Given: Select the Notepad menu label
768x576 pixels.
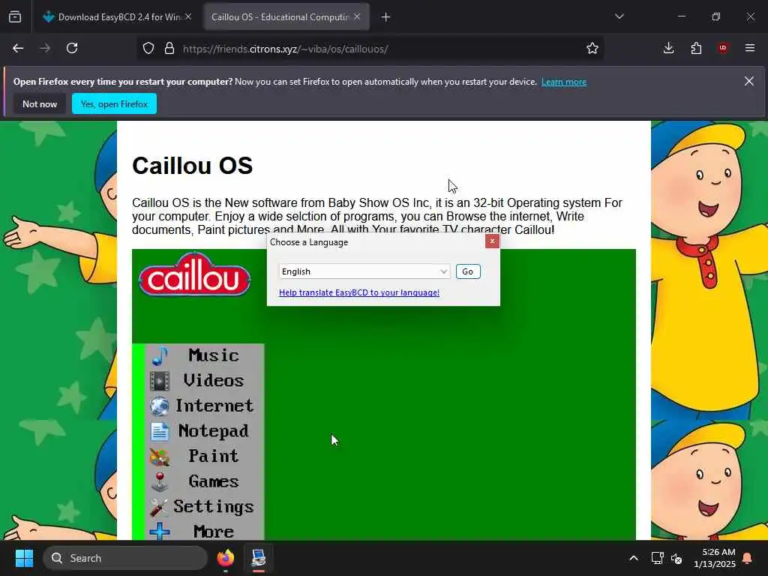Looking at the screenshot, I should tap(214, 431).
